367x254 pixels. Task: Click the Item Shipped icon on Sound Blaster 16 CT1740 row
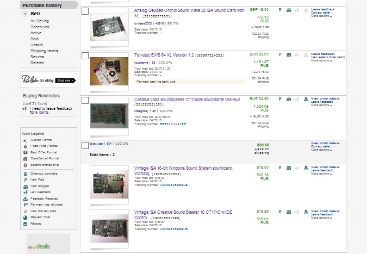[289, 212]
